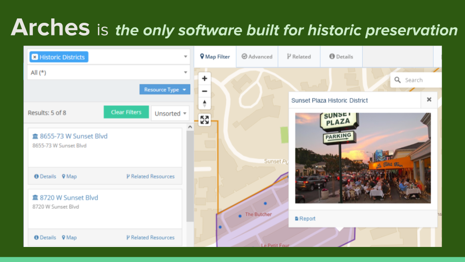Click the map search magnifier icon
This screenshot has width=465, height=262.
tap(397, 80)
